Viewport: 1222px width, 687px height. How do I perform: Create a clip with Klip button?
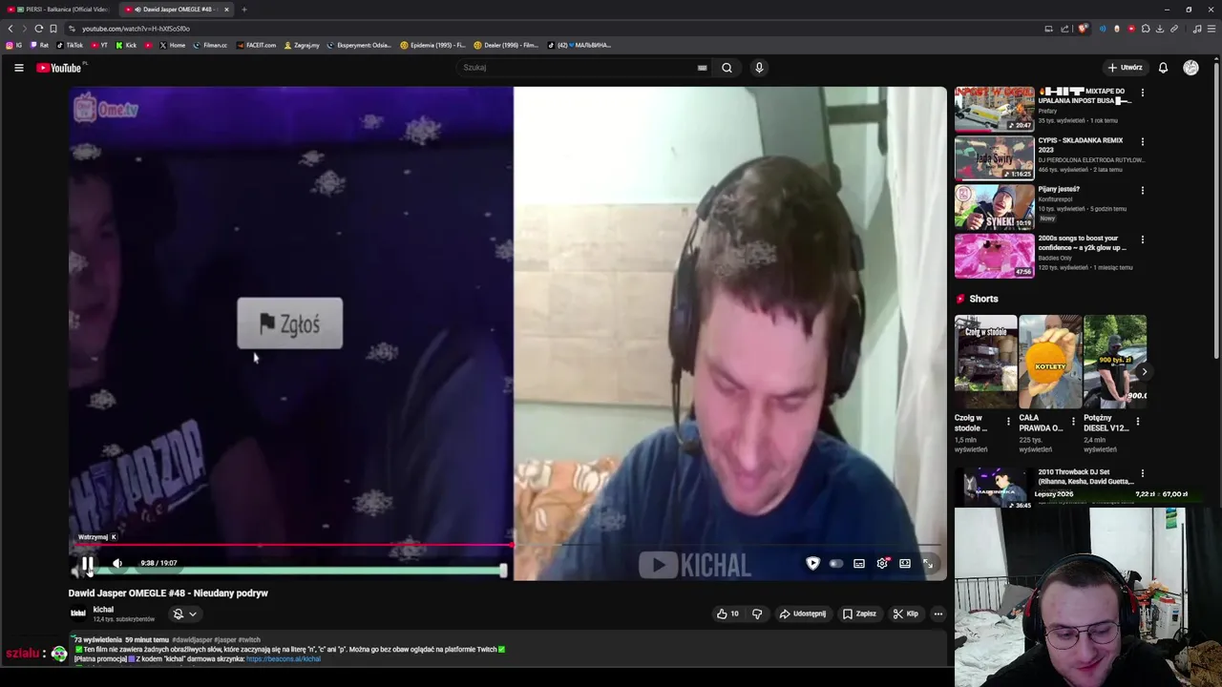pyautogui.click(x=906, y=614)
